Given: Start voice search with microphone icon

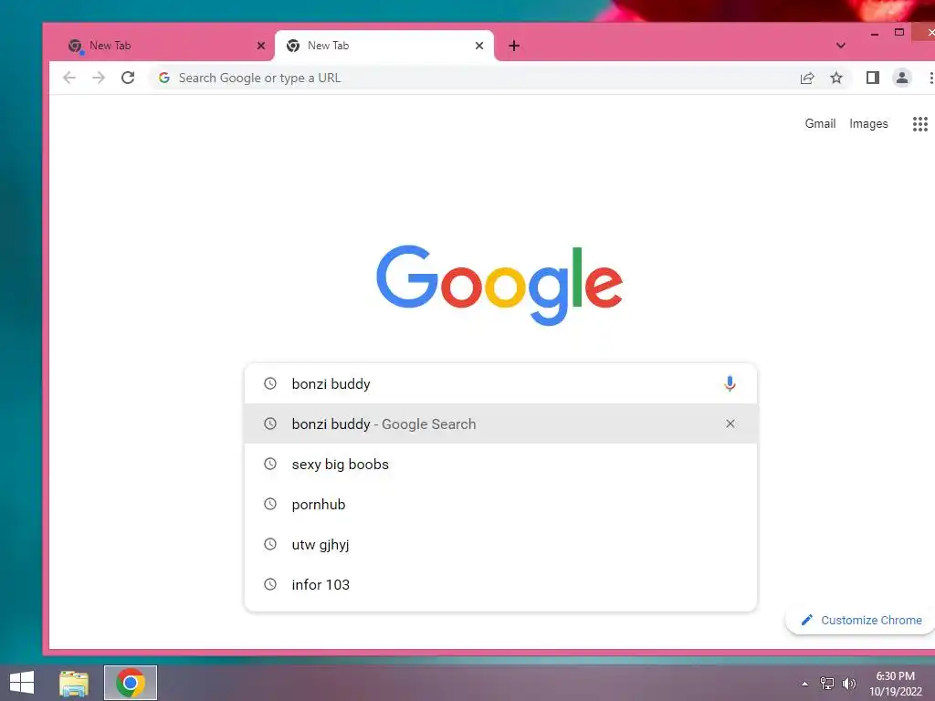Looking at the screenshot, I should 730,384.
